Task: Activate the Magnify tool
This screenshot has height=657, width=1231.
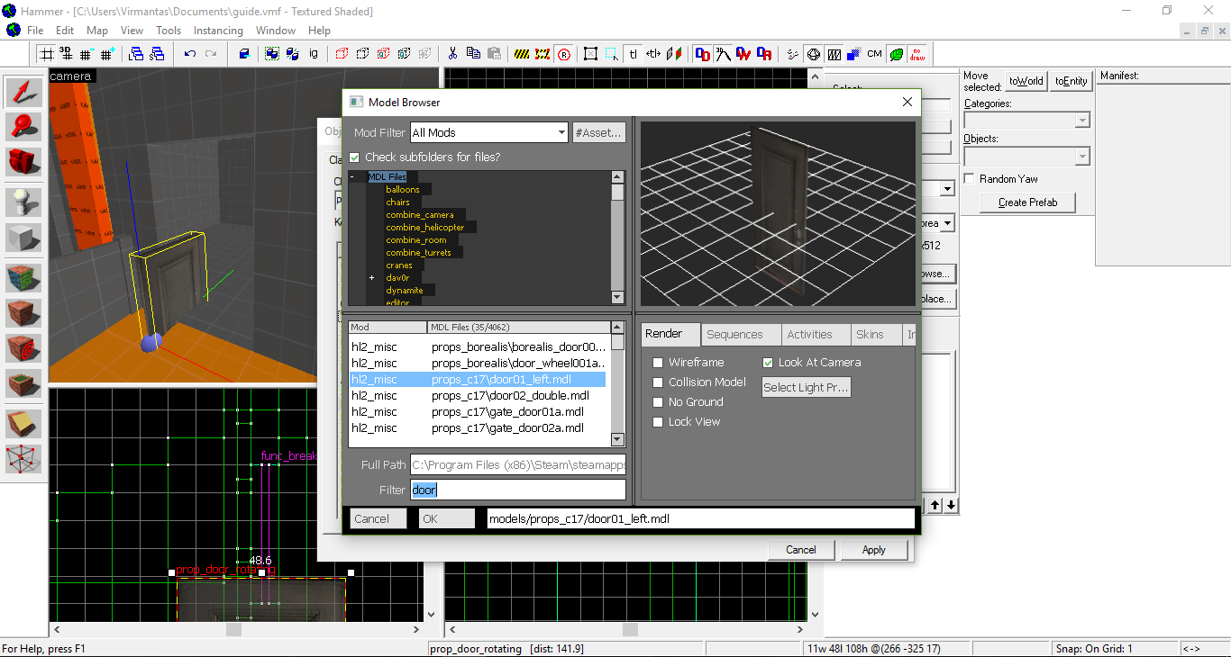Action: pyautogui.click(x=24, y=127)
